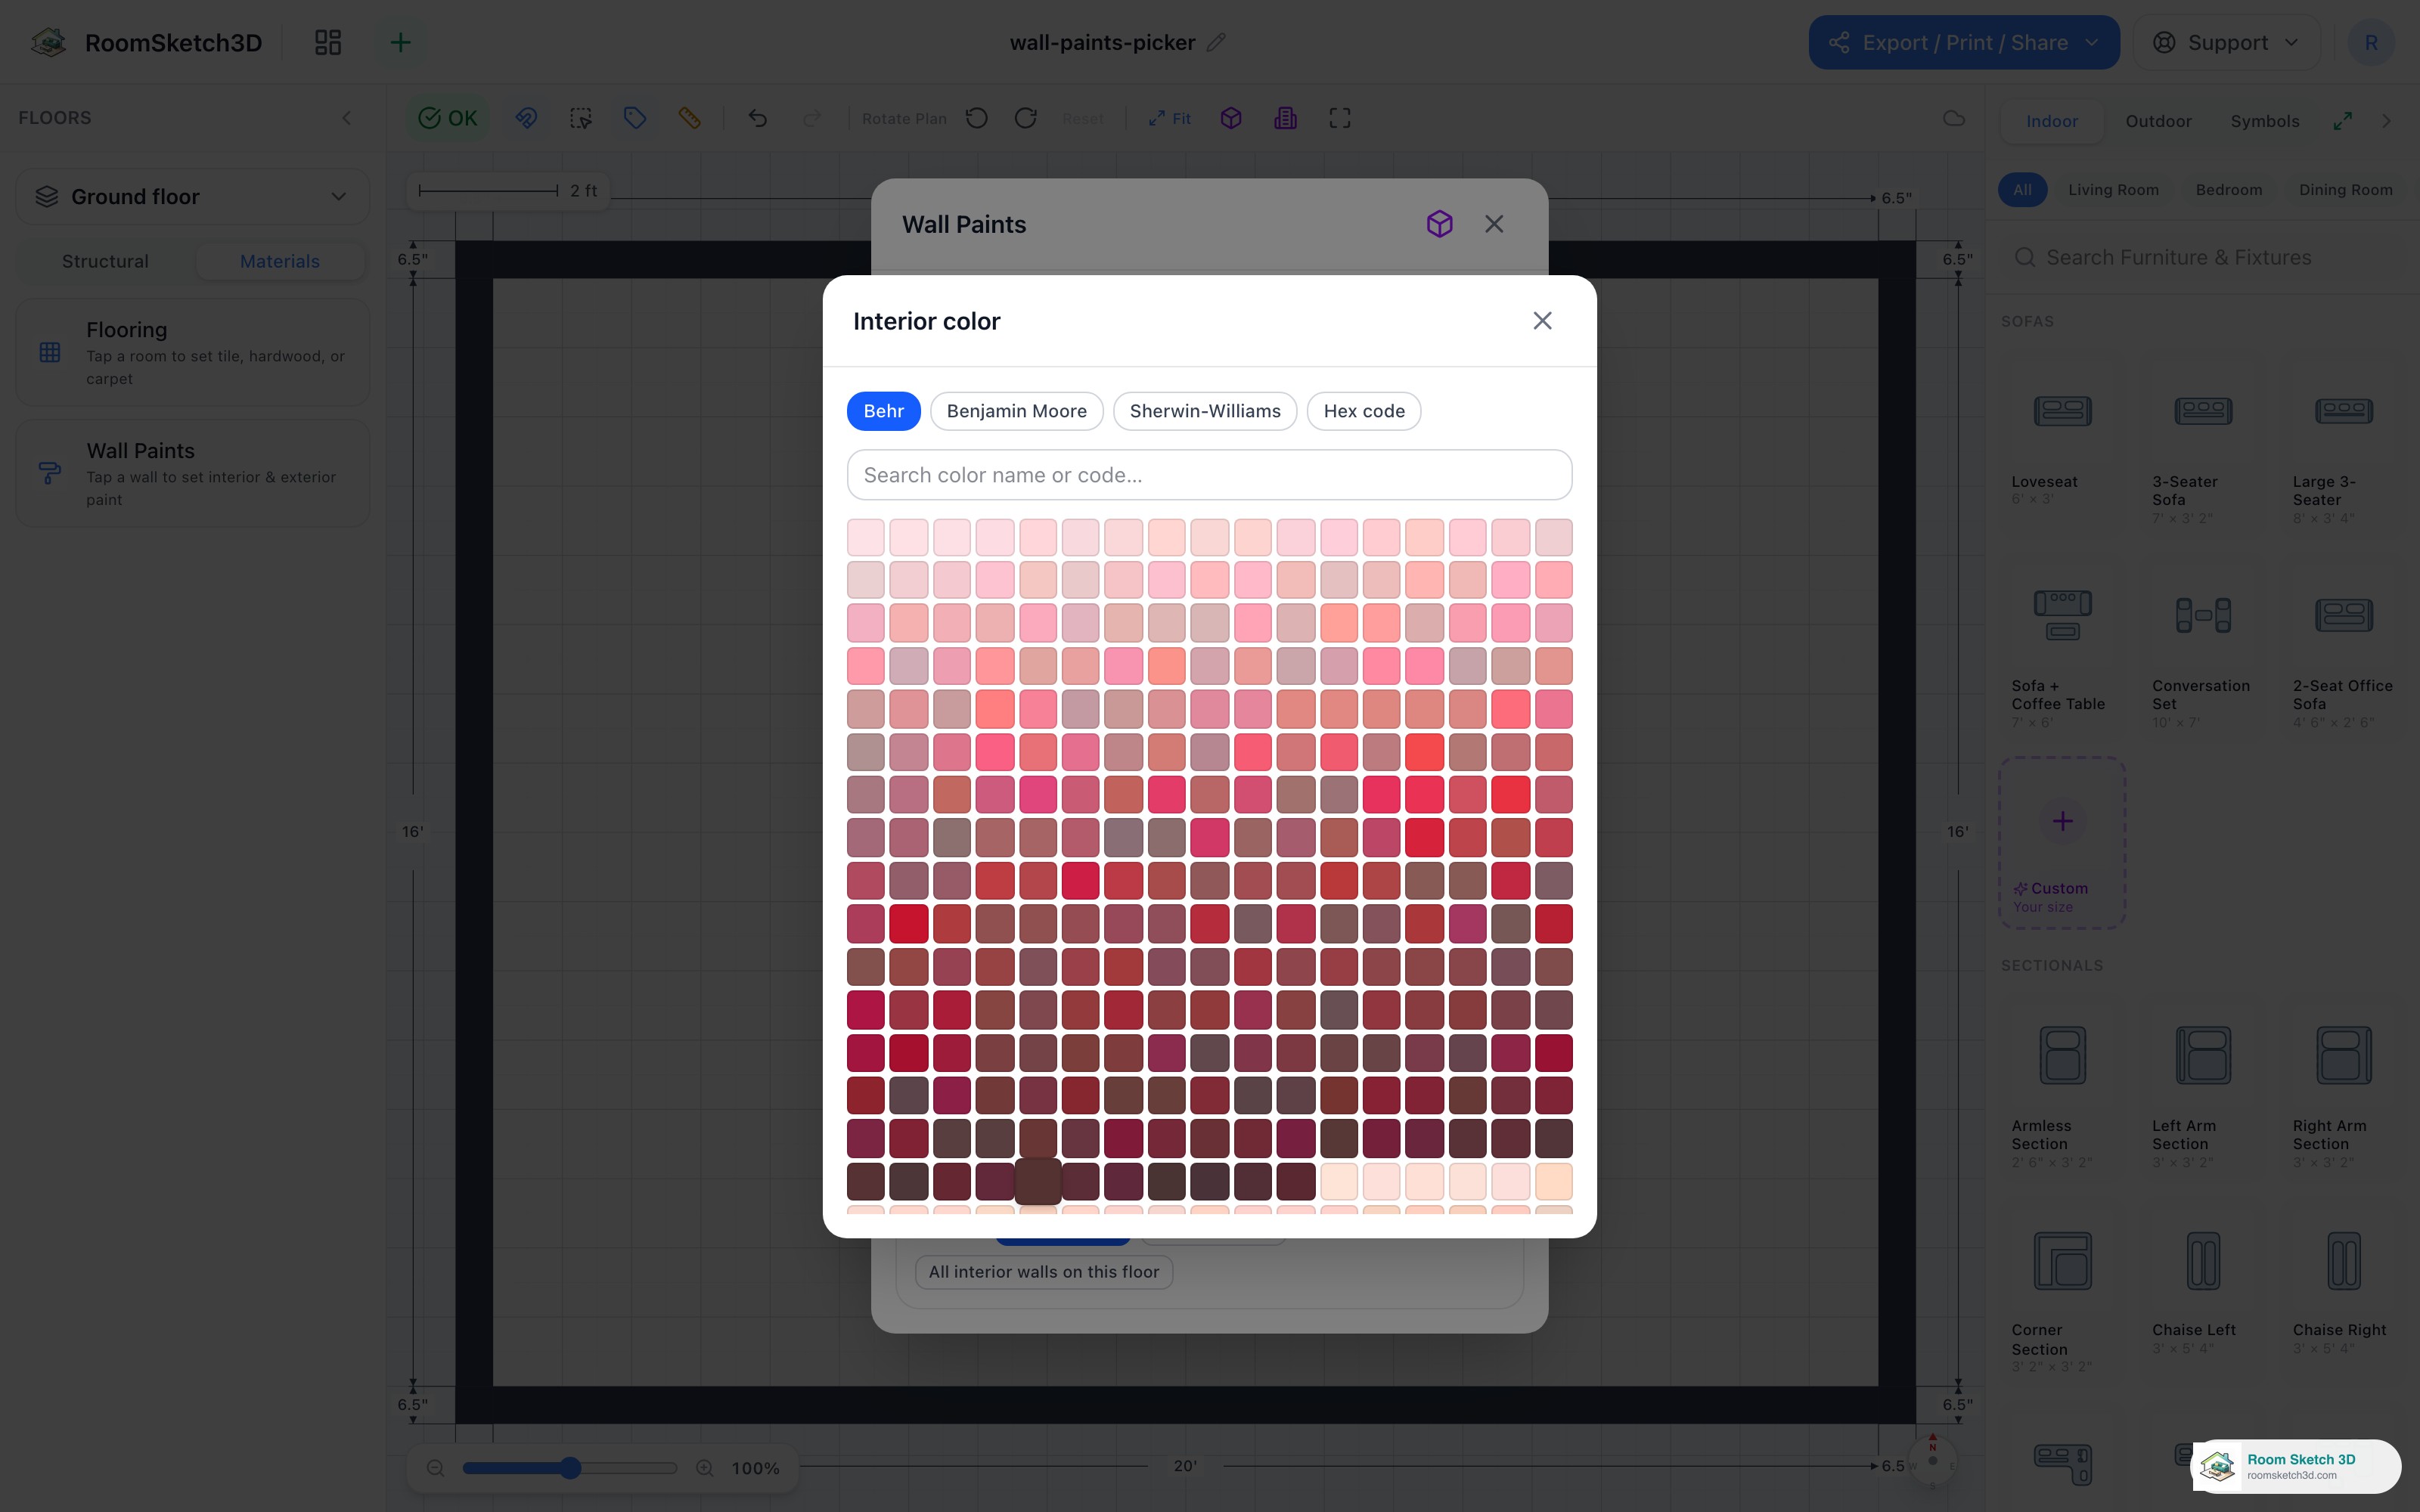This screenshot has height=1512, width=2420.
Task: Expand the catalog panel
Action: [x=2342, y=121]
